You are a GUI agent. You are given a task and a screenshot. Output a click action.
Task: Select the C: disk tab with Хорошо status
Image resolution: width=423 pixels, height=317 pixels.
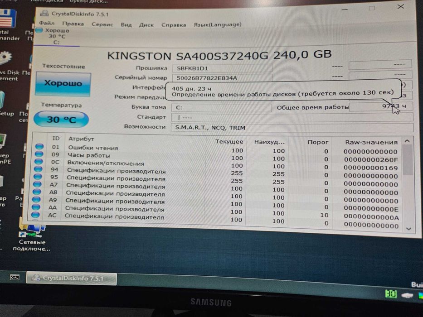point(57,36)
